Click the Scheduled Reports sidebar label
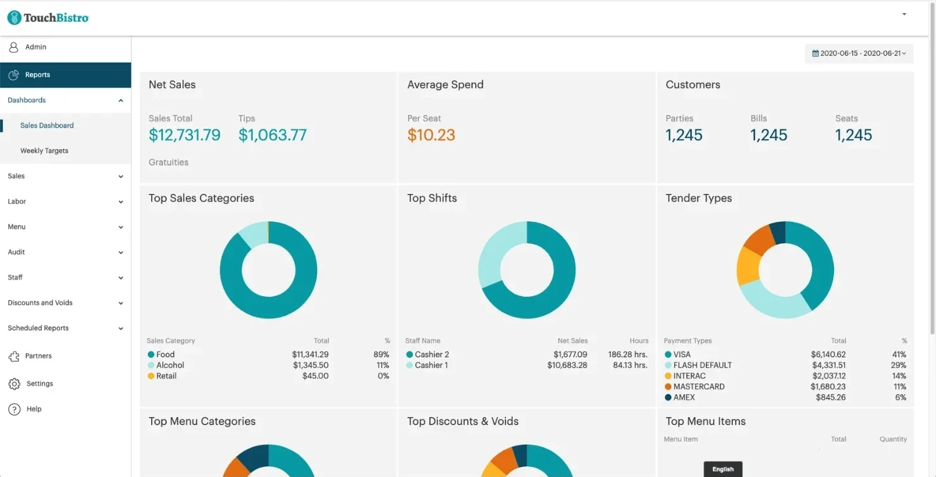 click(38, 329)
